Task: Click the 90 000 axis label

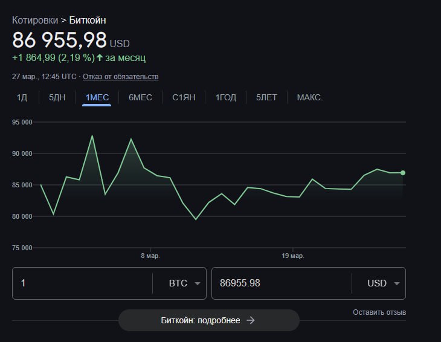Action: coord(22,153)
